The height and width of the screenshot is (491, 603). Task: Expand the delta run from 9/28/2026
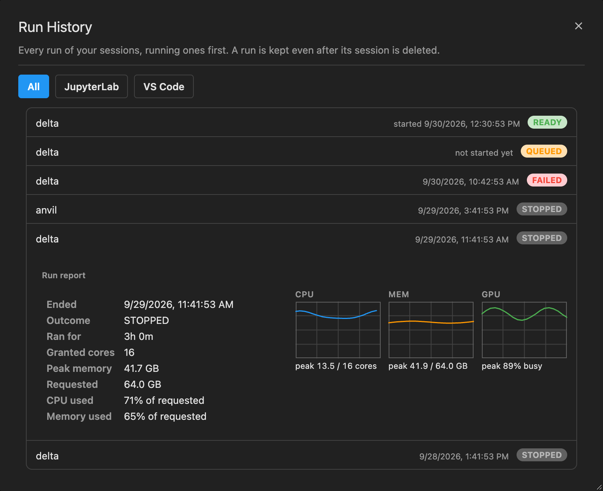pos(301,455)
